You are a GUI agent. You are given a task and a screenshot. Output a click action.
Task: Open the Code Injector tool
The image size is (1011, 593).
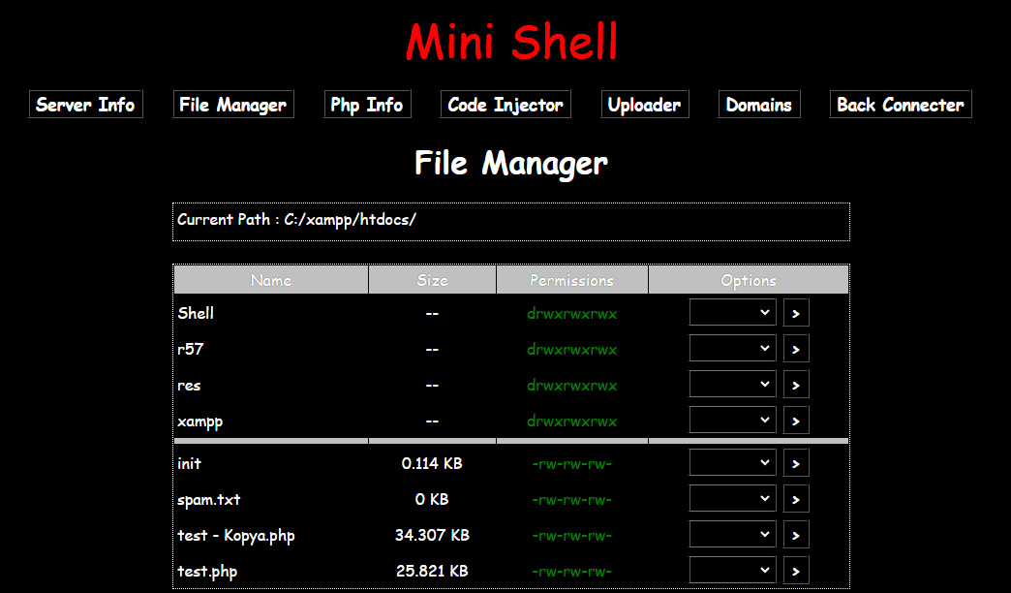coord(505,104)
